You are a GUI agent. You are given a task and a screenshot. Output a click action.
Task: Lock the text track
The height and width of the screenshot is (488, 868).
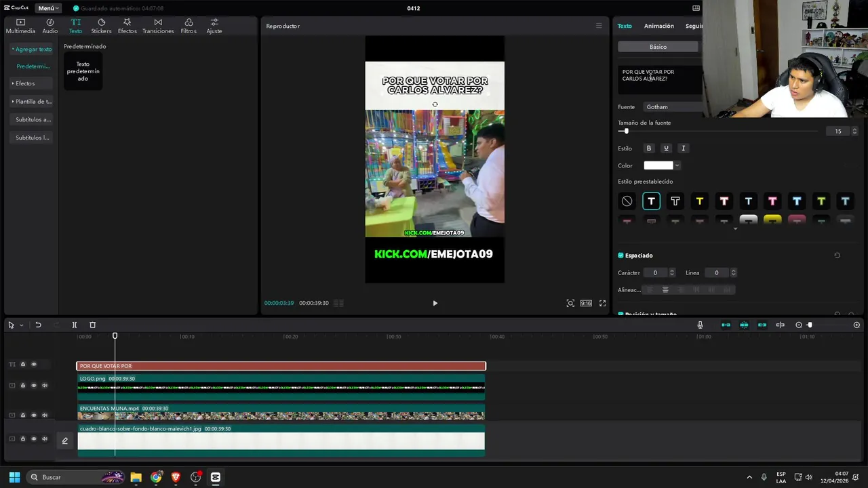(22, 365)
